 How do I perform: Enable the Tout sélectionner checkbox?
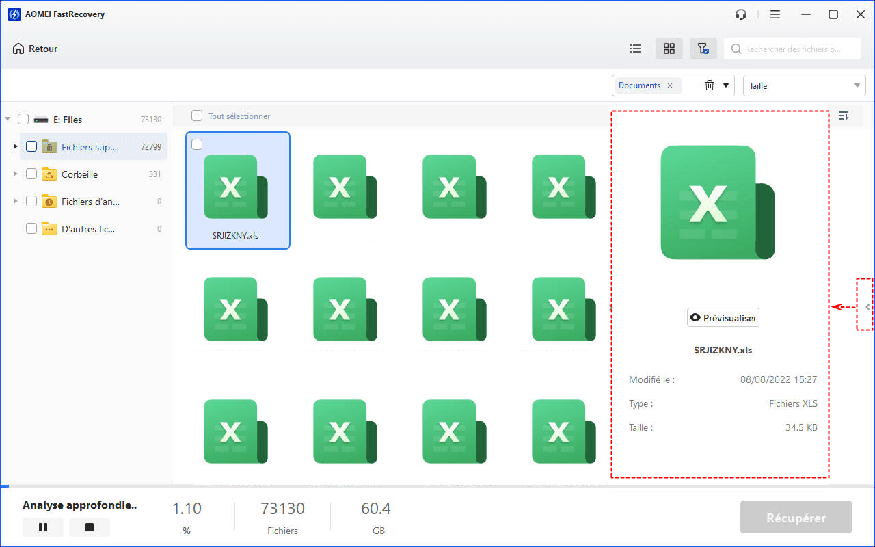click(x=197, y=116)
